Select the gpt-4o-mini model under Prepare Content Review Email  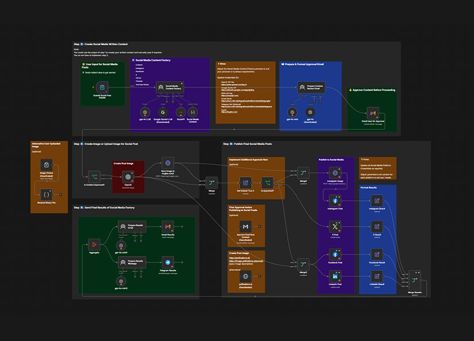pyautogui.click(x=292, y=113)
